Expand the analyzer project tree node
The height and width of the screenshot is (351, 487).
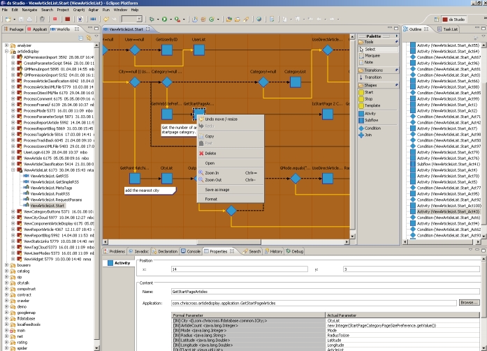click(x=7, y=45)
